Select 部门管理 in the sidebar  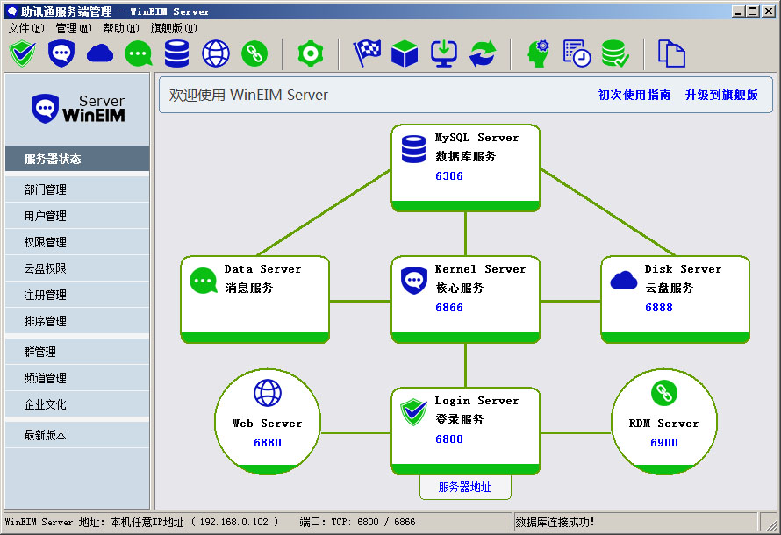tap(77, 189)
